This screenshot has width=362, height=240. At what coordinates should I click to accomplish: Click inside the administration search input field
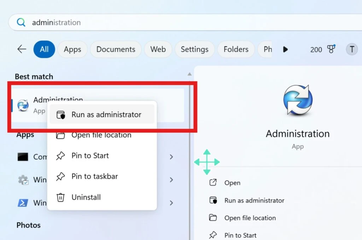[106, 22]
